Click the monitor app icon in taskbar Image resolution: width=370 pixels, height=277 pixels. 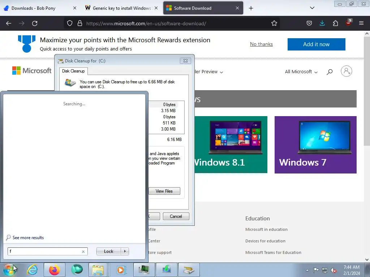[x=144, y=270]
